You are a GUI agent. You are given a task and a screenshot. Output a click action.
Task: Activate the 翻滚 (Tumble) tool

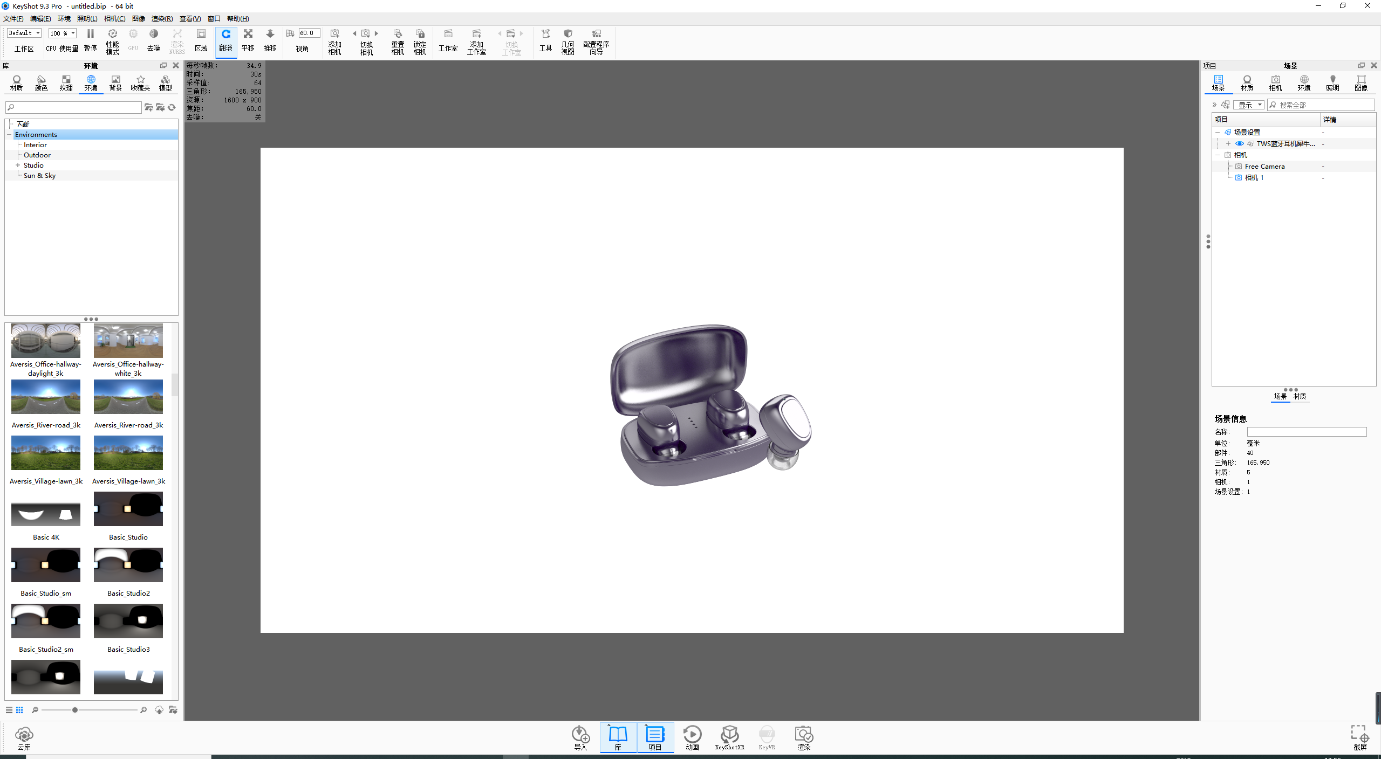tap(226, 42)
